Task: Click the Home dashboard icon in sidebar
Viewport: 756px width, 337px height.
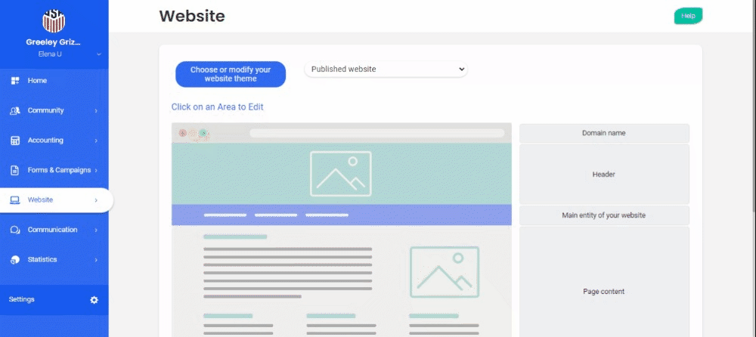Action: pos(14,81)
